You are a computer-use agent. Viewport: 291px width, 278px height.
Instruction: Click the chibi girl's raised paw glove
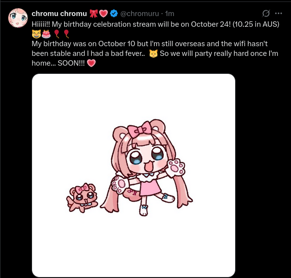tap(176, 168)
